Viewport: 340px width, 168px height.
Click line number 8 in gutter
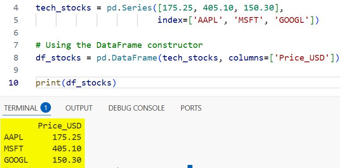pos(16,58)
